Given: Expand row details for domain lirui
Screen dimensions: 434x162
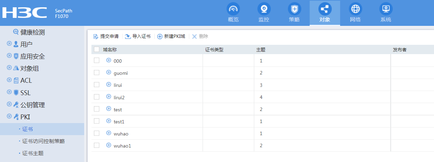Looking at the screenshot, I should click(109, 85).
